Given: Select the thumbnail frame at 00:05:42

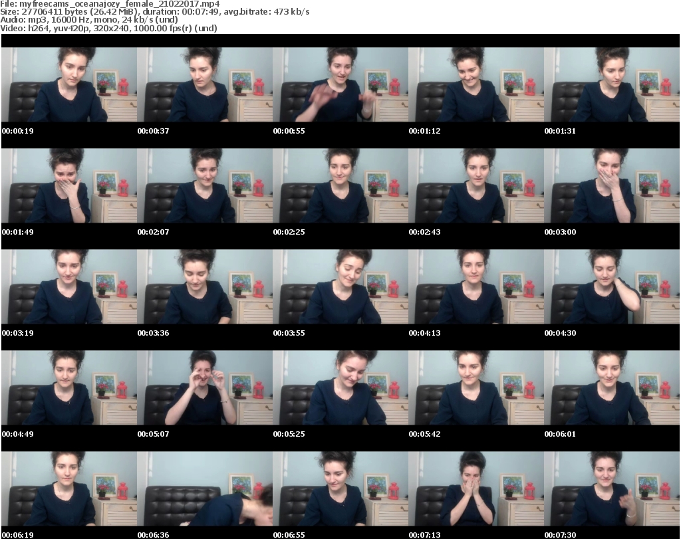Looking at the screenshot, I should (x=476, y=387).
